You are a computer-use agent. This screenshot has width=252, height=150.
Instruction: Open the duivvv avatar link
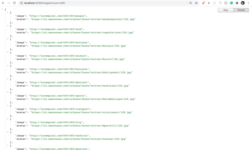pyautogui.click(x=77, y=59)
